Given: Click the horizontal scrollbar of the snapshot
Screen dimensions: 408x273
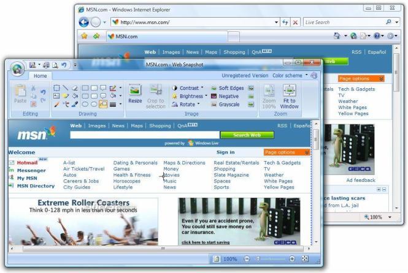Looking at the screenshot, I should pos(163,249).
